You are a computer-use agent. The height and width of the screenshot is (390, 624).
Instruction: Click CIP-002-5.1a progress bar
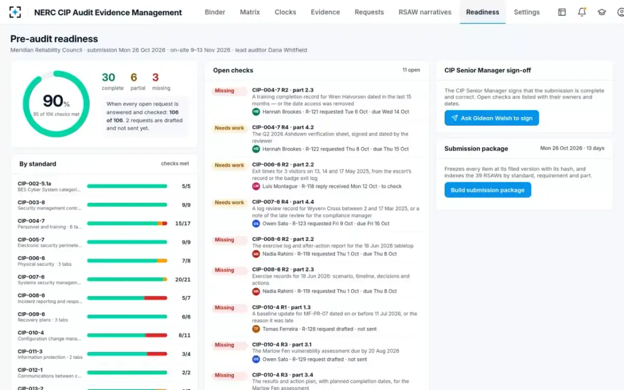point(127,186)
